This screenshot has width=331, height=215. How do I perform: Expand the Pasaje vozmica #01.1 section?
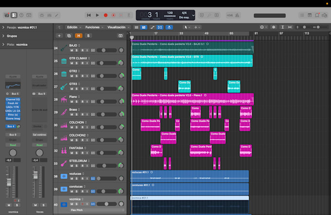(3, 27)
